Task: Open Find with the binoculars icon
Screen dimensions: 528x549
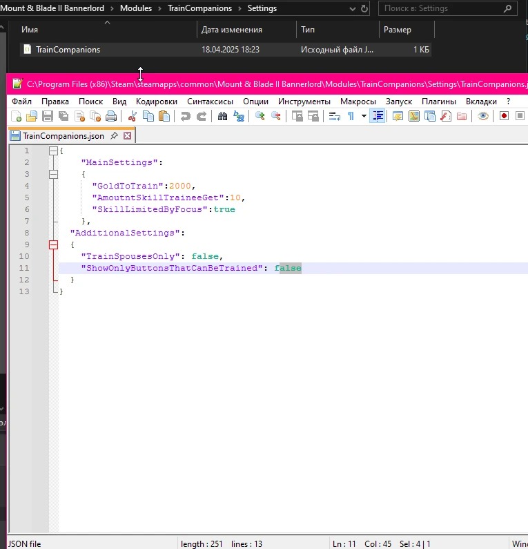Action: pyautogui.click(x=222, y=116)
